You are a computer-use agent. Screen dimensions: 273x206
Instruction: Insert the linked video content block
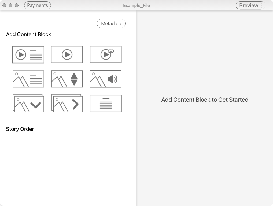tap(105, 54)
